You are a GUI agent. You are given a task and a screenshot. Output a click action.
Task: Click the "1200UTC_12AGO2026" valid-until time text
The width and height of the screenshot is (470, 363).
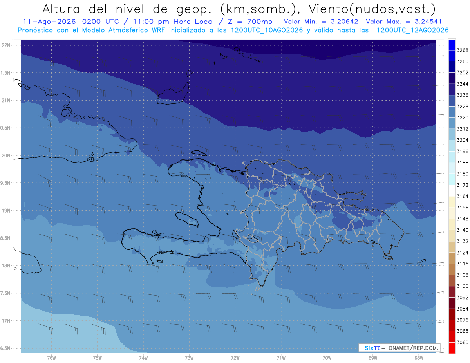click(412, 30)
